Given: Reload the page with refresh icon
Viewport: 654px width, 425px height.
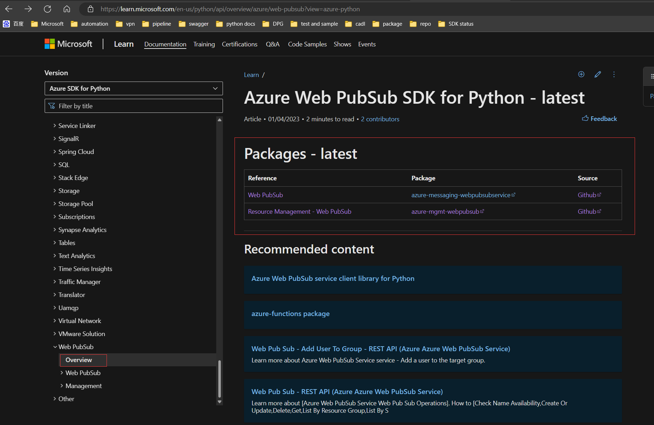Looking at the screenshot, I should point(47,9).
